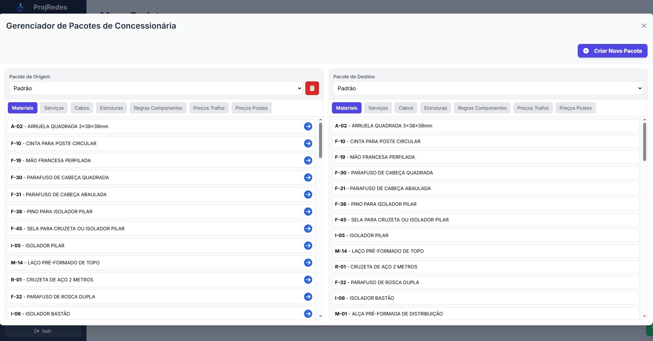This screenshot has width=653, height=341.
Task: Close the package manager dialog
Action: point(644,26)
